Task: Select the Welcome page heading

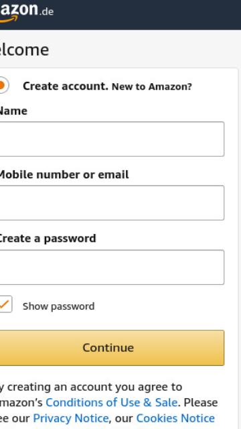Action: 24,50
